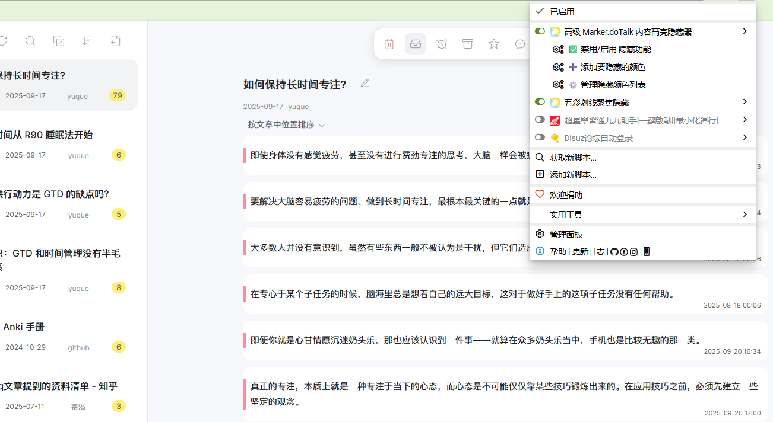Open sidebar article with 79 highlights

[x=69, y=85]
